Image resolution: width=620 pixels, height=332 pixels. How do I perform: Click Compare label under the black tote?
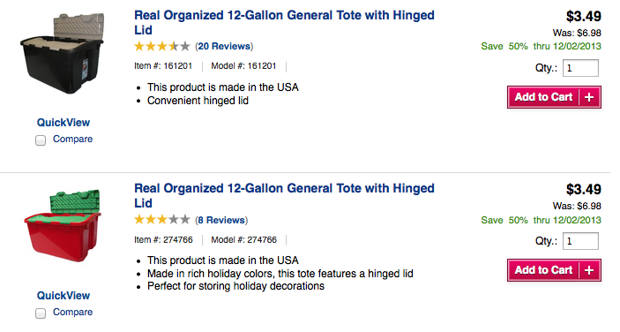tap(72, 140)
